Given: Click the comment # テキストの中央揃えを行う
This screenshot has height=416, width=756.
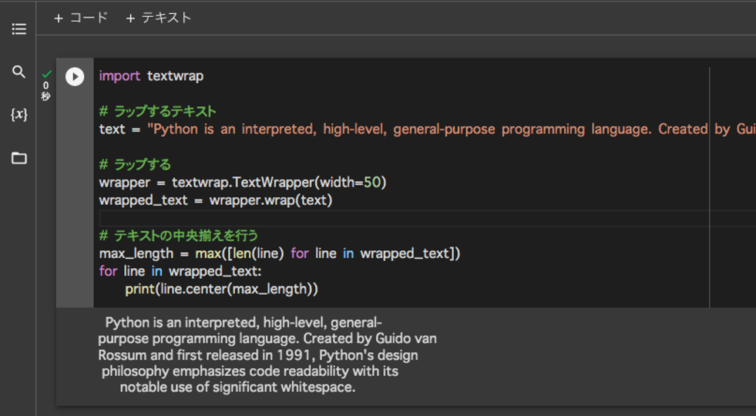Looking at the screenshot, I should (x=179, y=235).
